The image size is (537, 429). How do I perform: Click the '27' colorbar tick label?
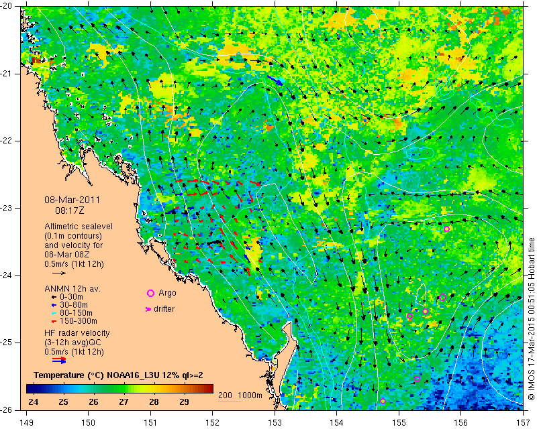pyautogui.click(x=124, y=402)
